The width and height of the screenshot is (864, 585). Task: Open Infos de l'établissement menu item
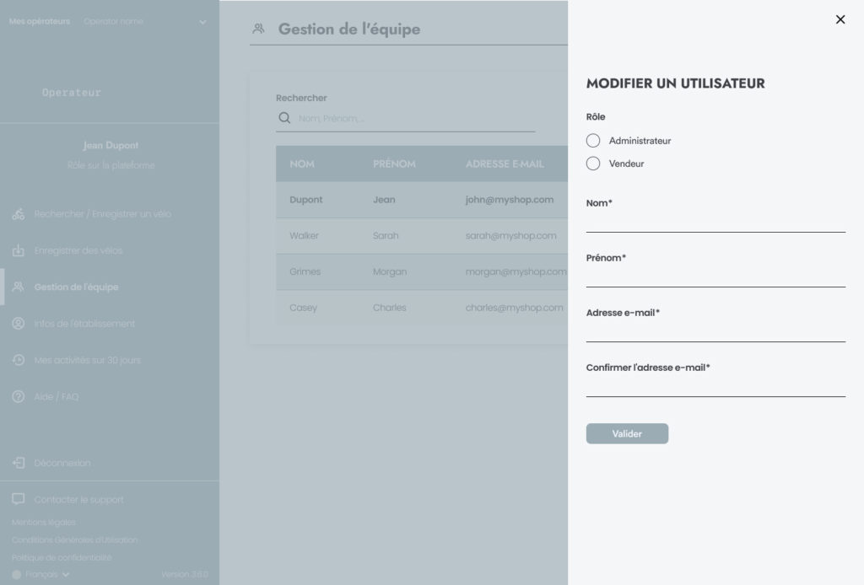click(x=84, y=324)
